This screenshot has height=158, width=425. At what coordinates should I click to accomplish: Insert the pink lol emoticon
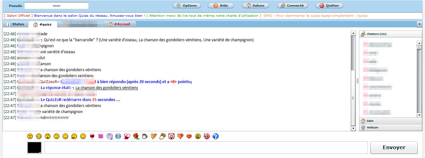click(101, 136)
